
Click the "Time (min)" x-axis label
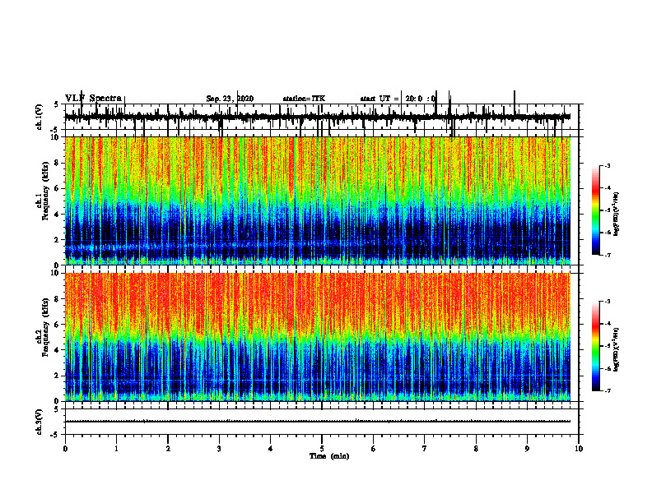[329, 456]
